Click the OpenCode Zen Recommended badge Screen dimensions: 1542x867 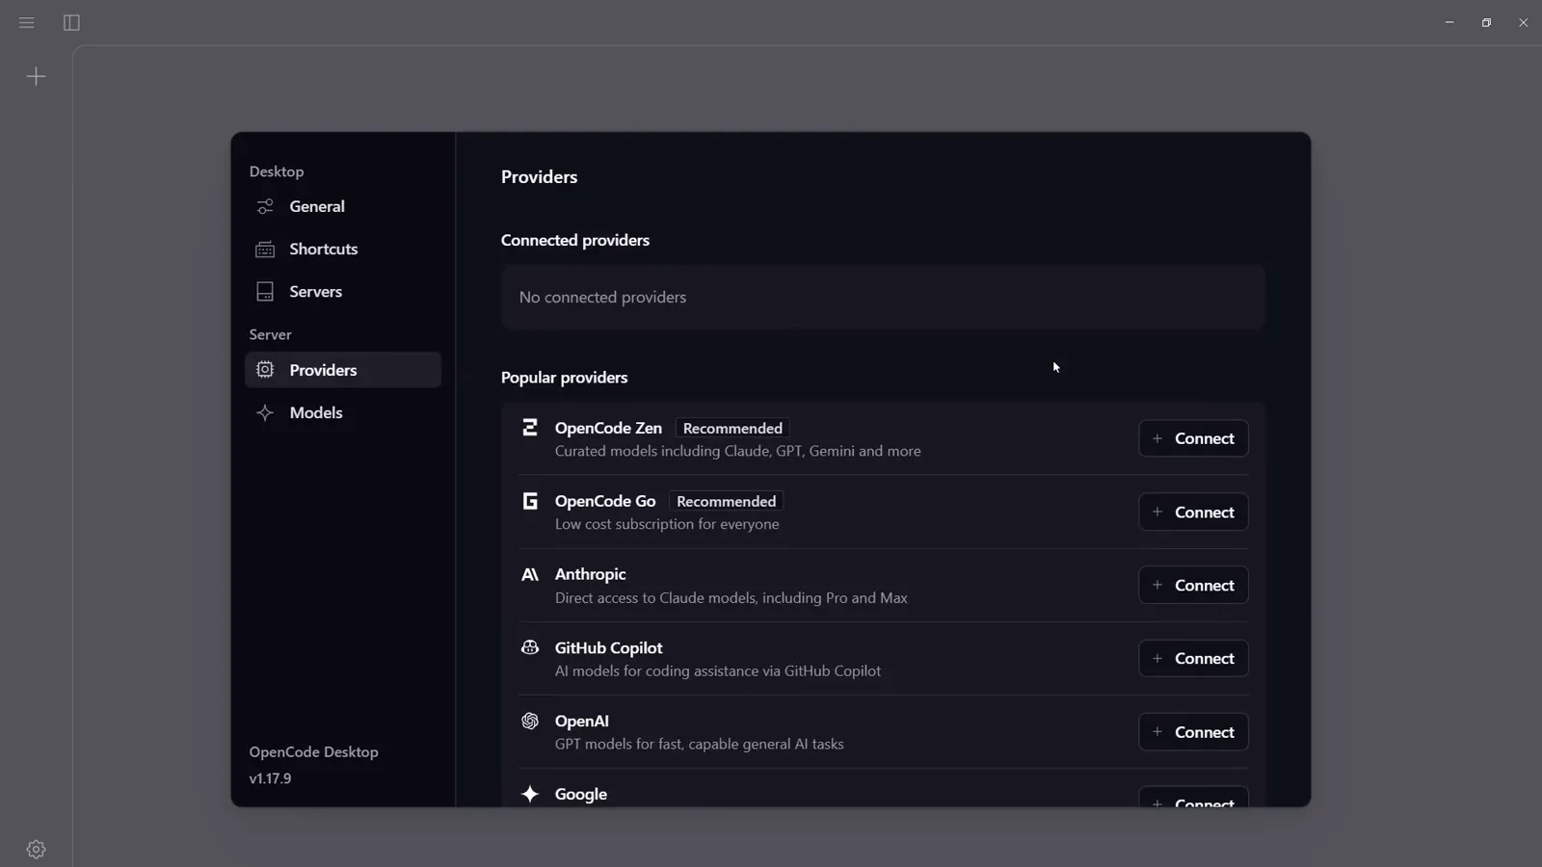tap(732, 428)
